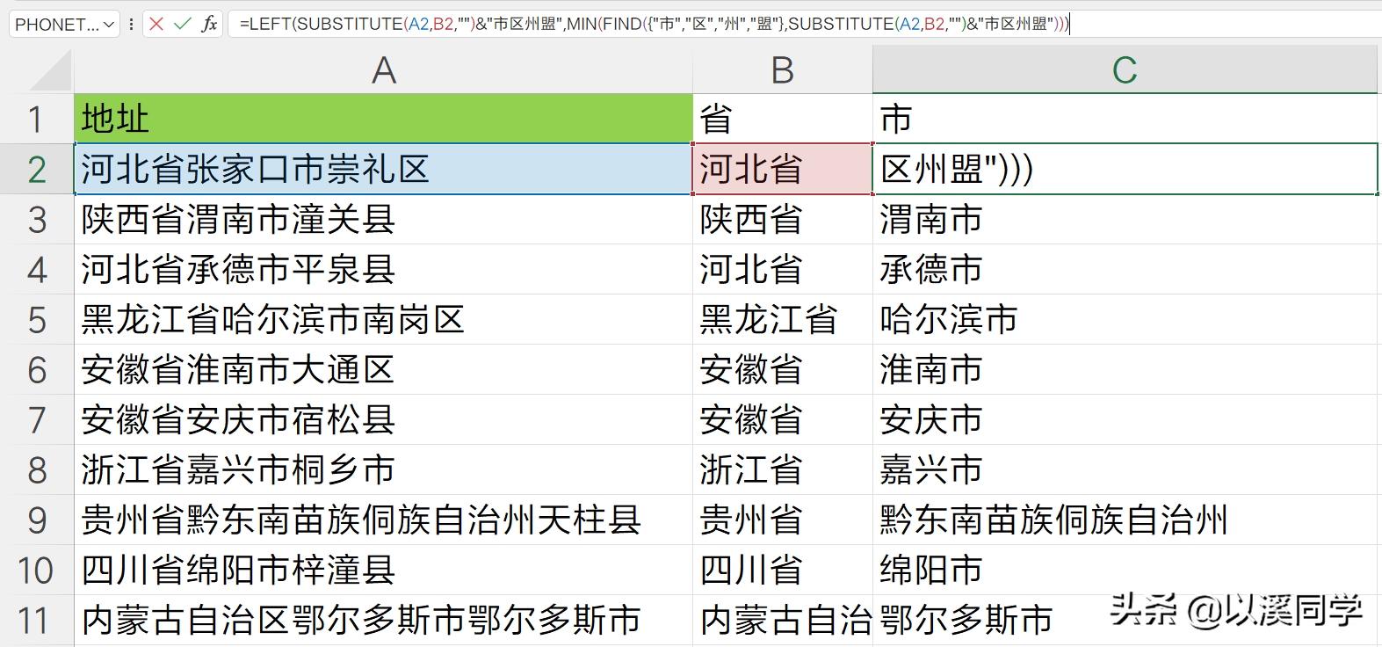The image size is (1382, 647).
Task: Click cell 黑龙江省 in column B
Action: click(783, 319)
